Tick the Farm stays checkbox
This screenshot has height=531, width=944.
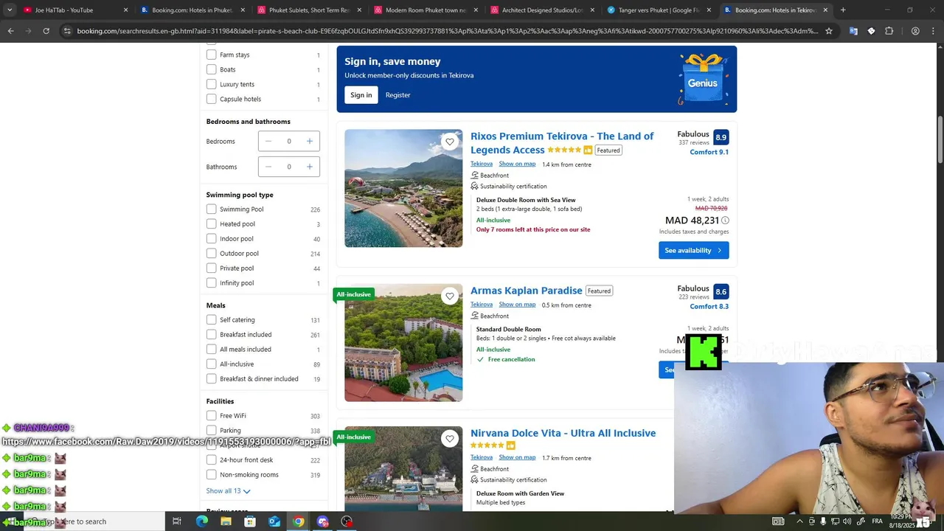tap(212, 55)
